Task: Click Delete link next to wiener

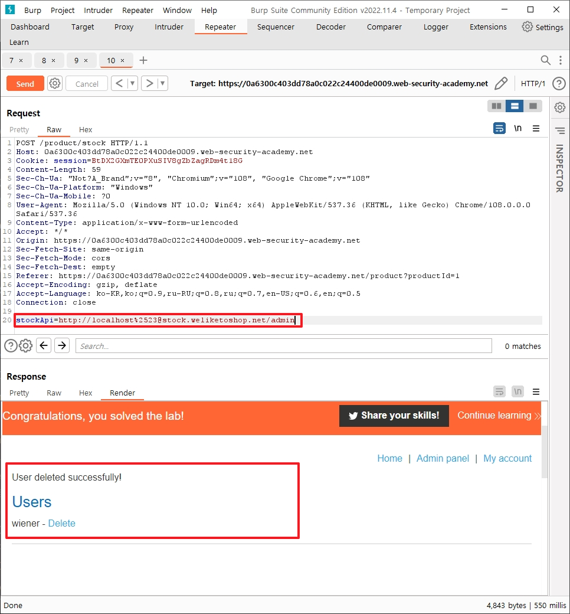Action: (61, 523)
